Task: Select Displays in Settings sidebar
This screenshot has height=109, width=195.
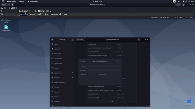Action: pyautogui.click(x=62, y=101)
